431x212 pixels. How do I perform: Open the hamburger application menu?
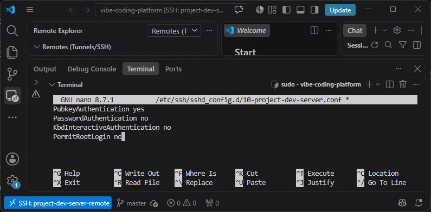point(30,10)
